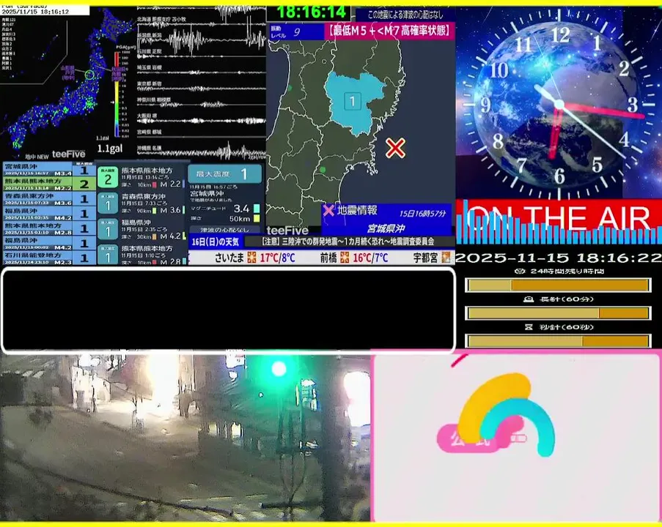662x527 pixels.
Task: Select the green 熊本県熊本地方 M2.2 list row
Action: [x=49, y=184]
